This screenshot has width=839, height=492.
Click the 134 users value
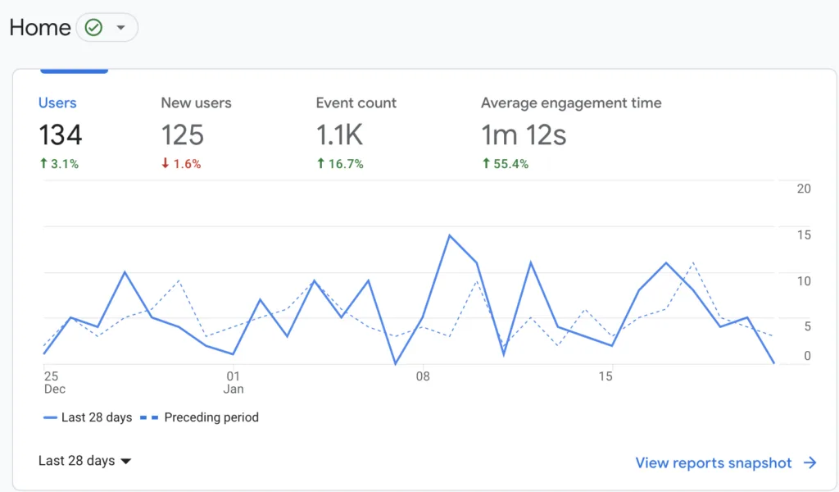click(61, 134)
